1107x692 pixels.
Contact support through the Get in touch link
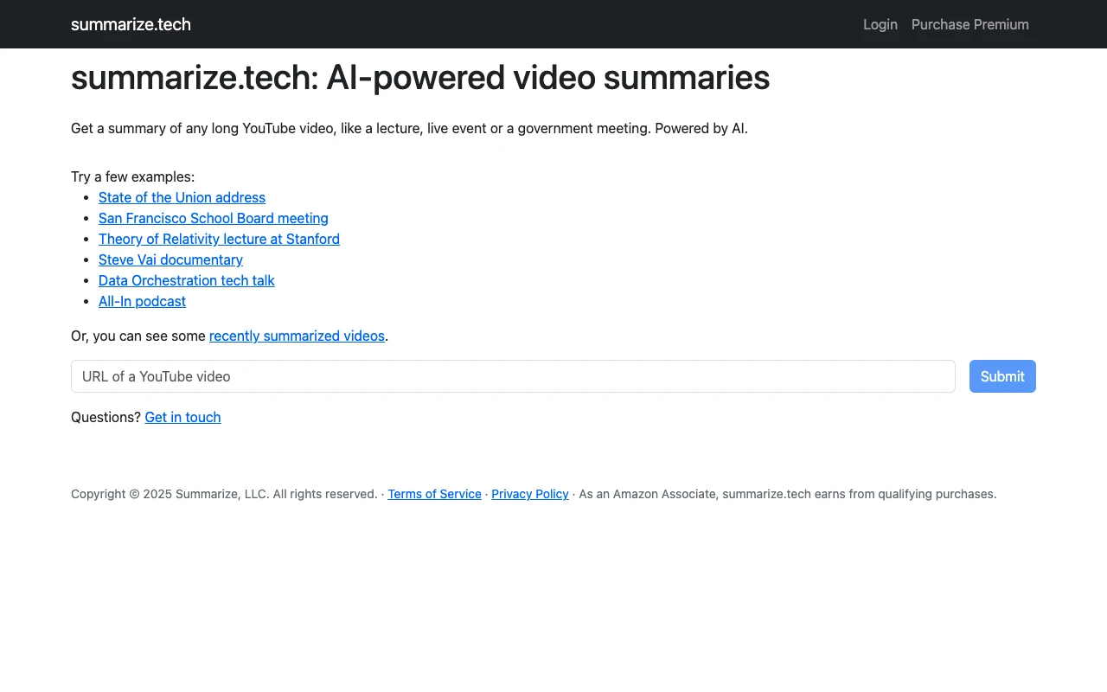click(x=182, y=417)
